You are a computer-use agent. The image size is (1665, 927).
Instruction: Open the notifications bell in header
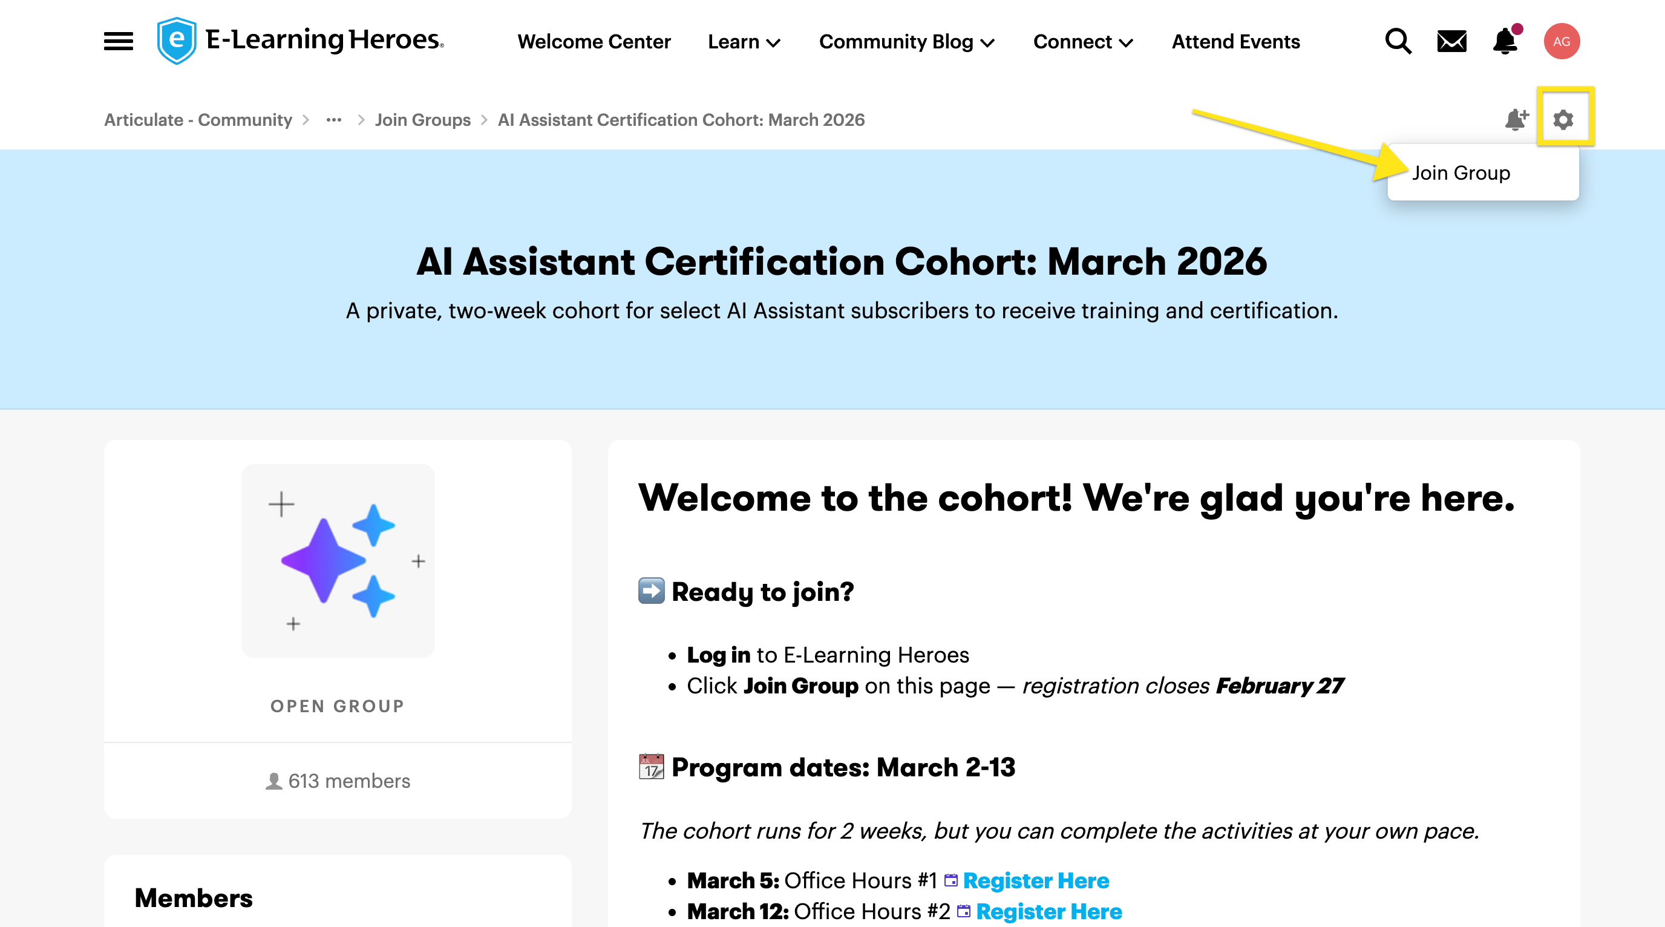[x=1505, y=41]
